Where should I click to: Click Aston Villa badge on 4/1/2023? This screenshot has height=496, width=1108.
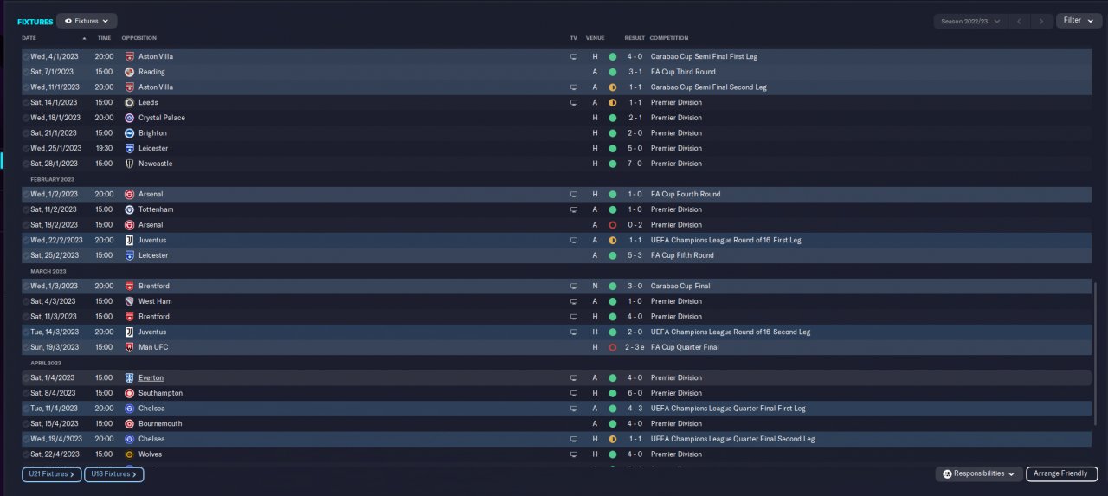coord(129,56)
